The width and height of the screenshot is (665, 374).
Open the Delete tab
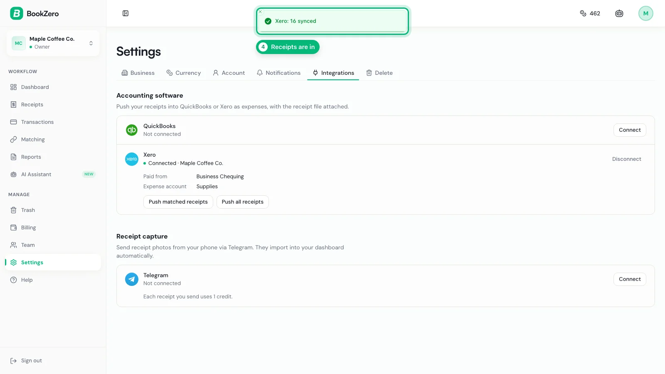click(379, 73)
